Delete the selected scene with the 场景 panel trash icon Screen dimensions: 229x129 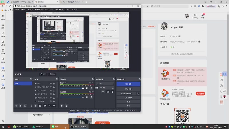[x=20, y=106]
